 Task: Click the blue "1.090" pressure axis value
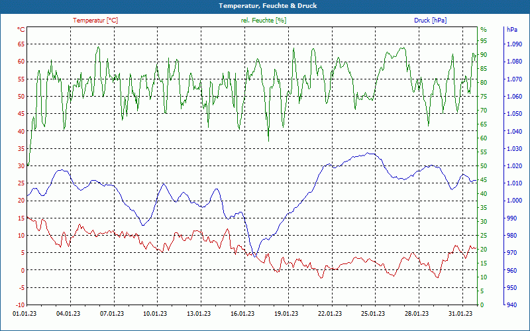pyautogui.click(x=515, y=44)
